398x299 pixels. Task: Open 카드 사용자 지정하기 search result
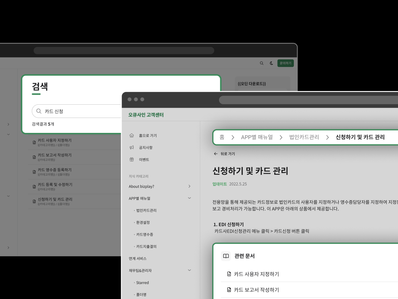pos(54,140)
